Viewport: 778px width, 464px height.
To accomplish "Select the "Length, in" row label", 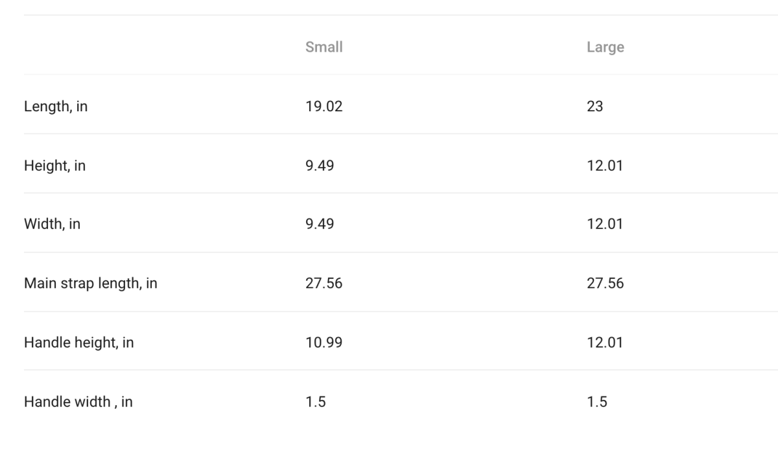I will [56, 107].
